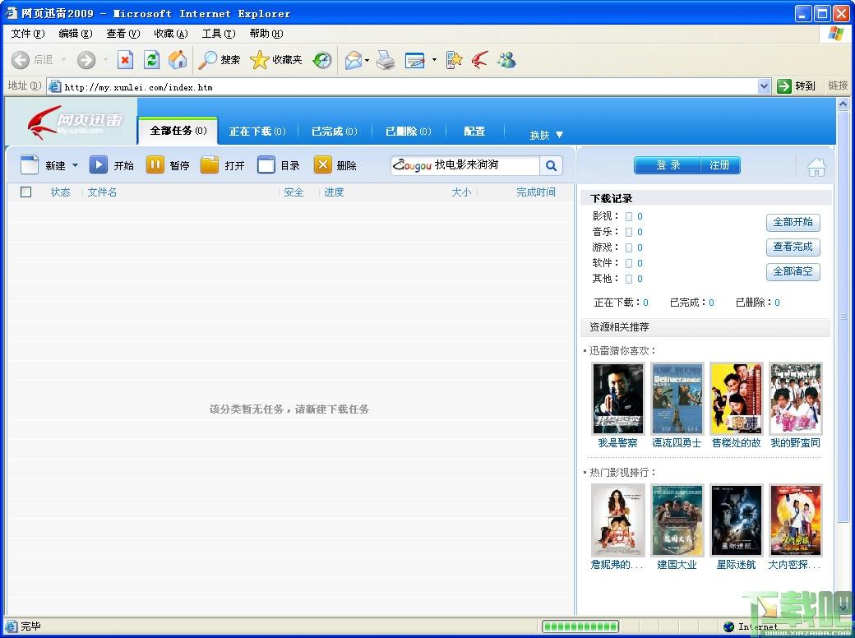This screenshot has width=855, height=638.
Task: Click 新建 new task icon
Action: [x=30, y=164]
